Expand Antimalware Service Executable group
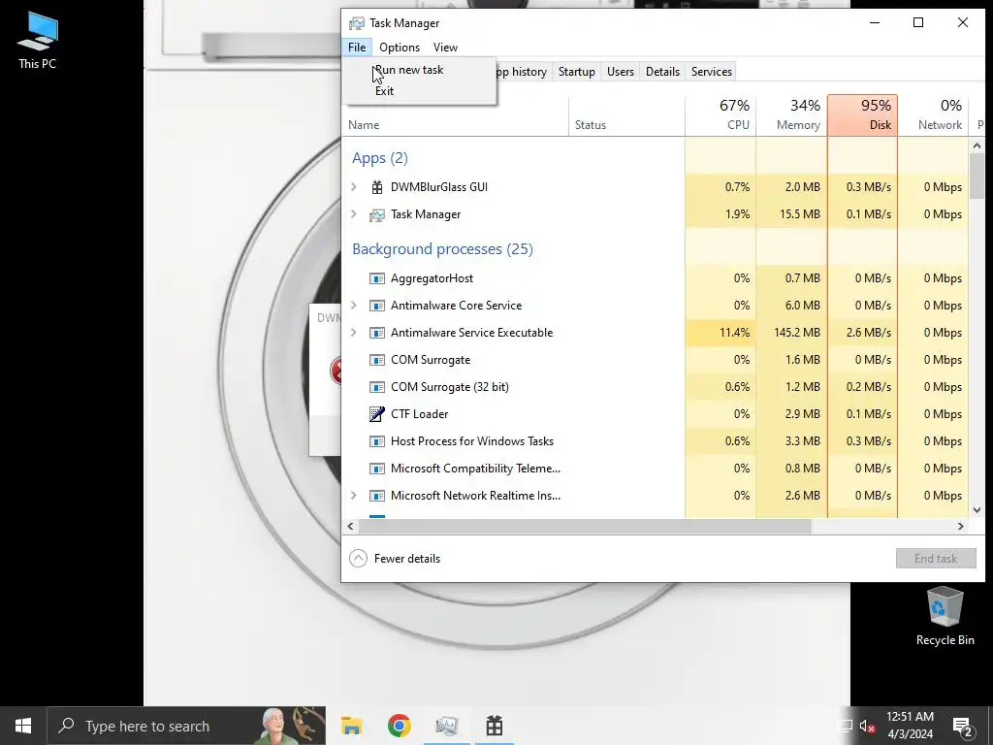This screenshot has width=993, height=745. click(x=354, y=333)
